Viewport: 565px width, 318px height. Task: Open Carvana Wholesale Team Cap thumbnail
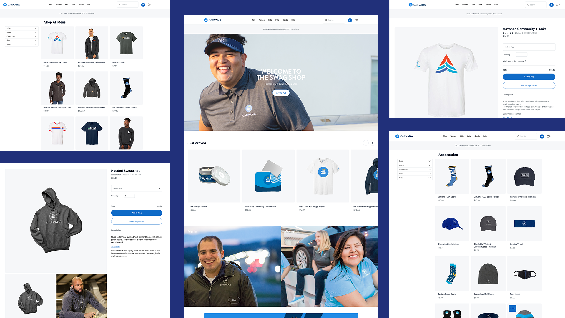524,176
